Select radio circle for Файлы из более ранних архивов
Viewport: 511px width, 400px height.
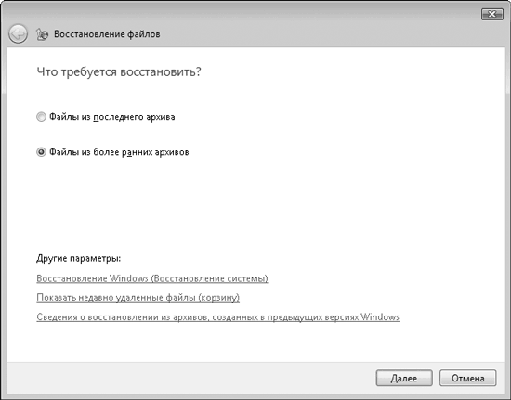[41, 152]
